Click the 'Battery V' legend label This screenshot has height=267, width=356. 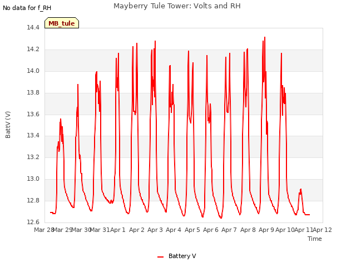[x=182, y=256]
